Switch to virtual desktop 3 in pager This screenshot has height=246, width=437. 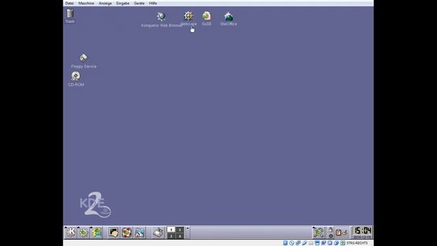tap(180, 230)
